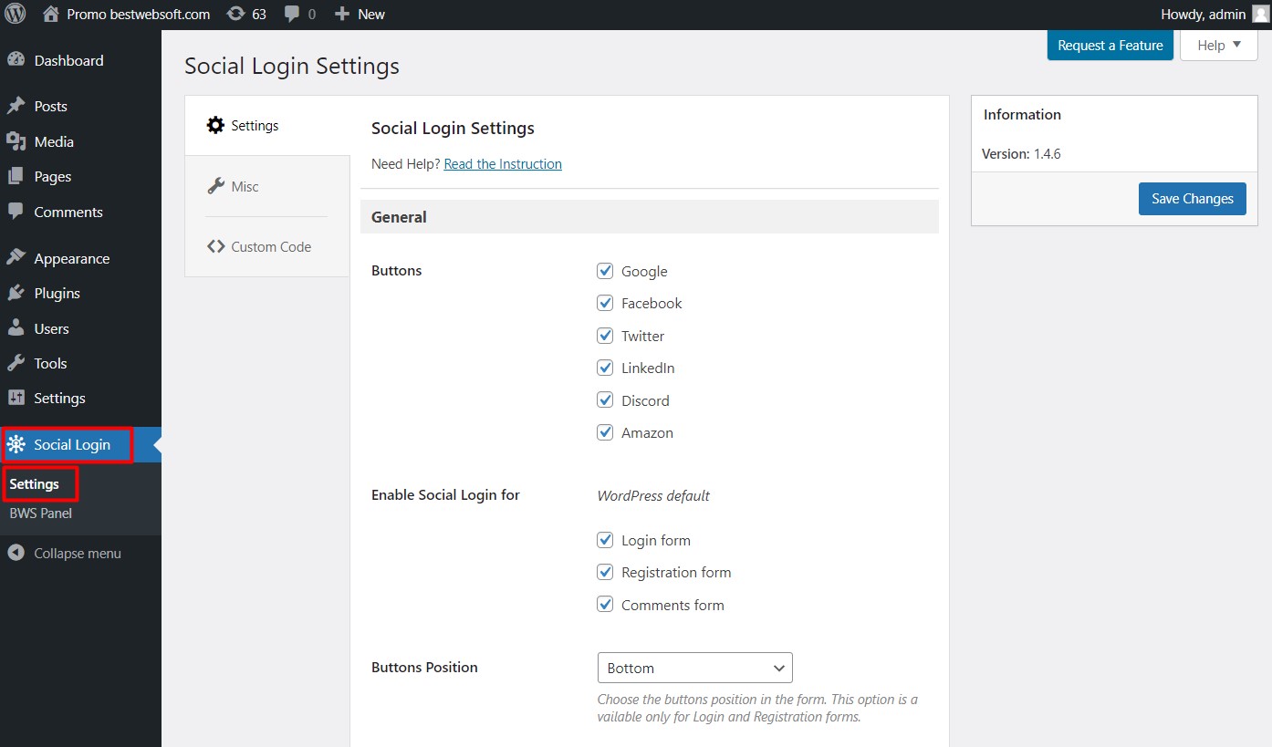Expand the Help dropdown tab

(1218, 45)
